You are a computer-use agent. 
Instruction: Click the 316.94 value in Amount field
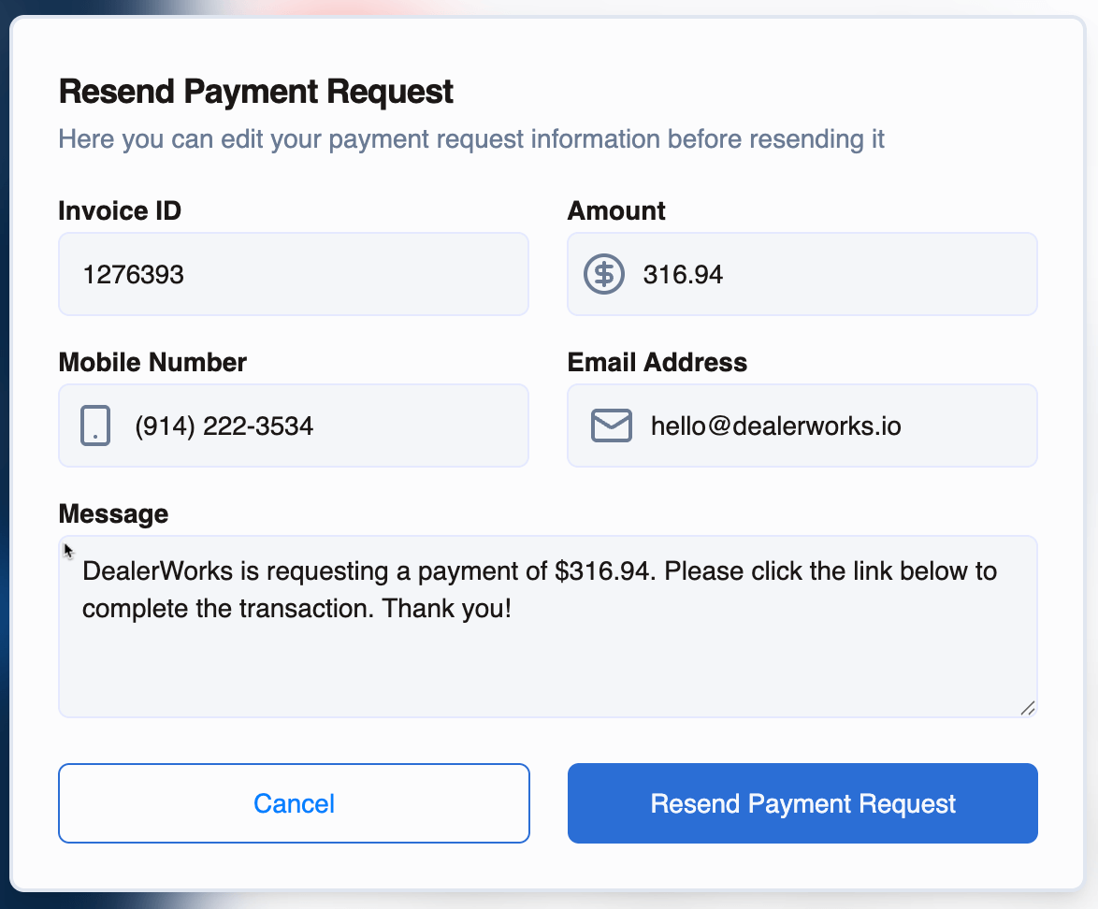click(683, 275)
